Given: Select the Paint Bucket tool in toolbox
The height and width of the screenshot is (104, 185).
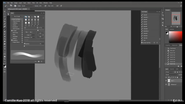Looking at the screenshot, I should point(5,39).
